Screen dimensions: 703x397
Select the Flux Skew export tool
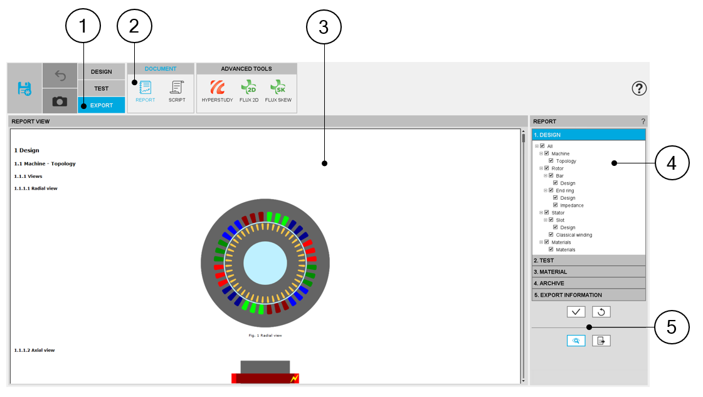[278, 91]
